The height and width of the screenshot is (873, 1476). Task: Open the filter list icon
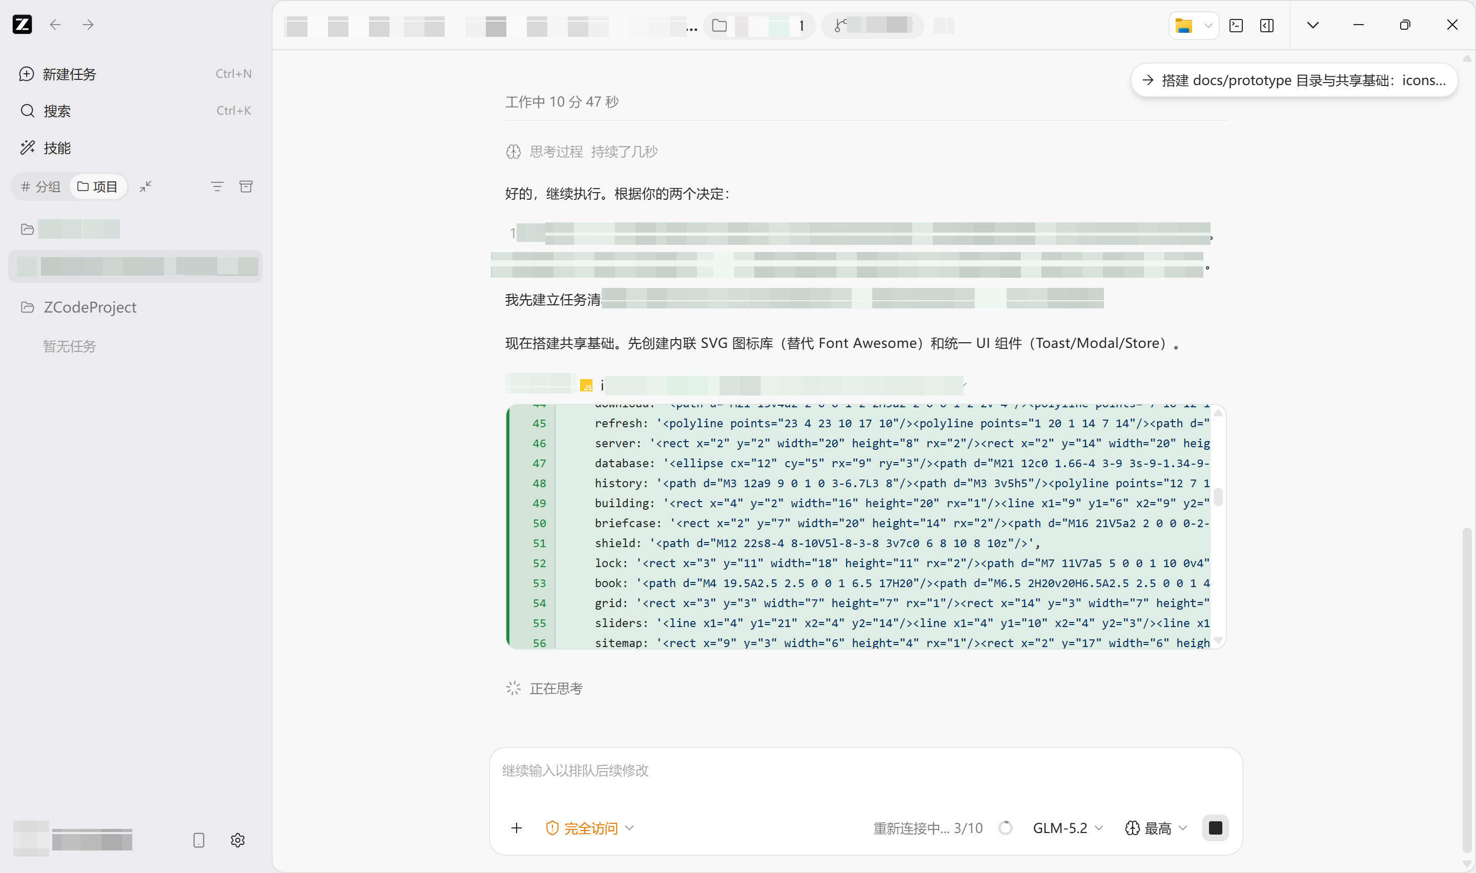[x=217, y=186]
